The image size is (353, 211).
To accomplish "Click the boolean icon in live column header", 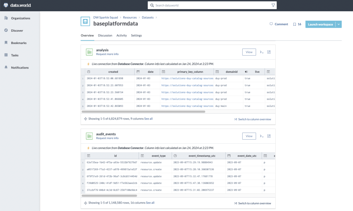I will coord(246,72).
